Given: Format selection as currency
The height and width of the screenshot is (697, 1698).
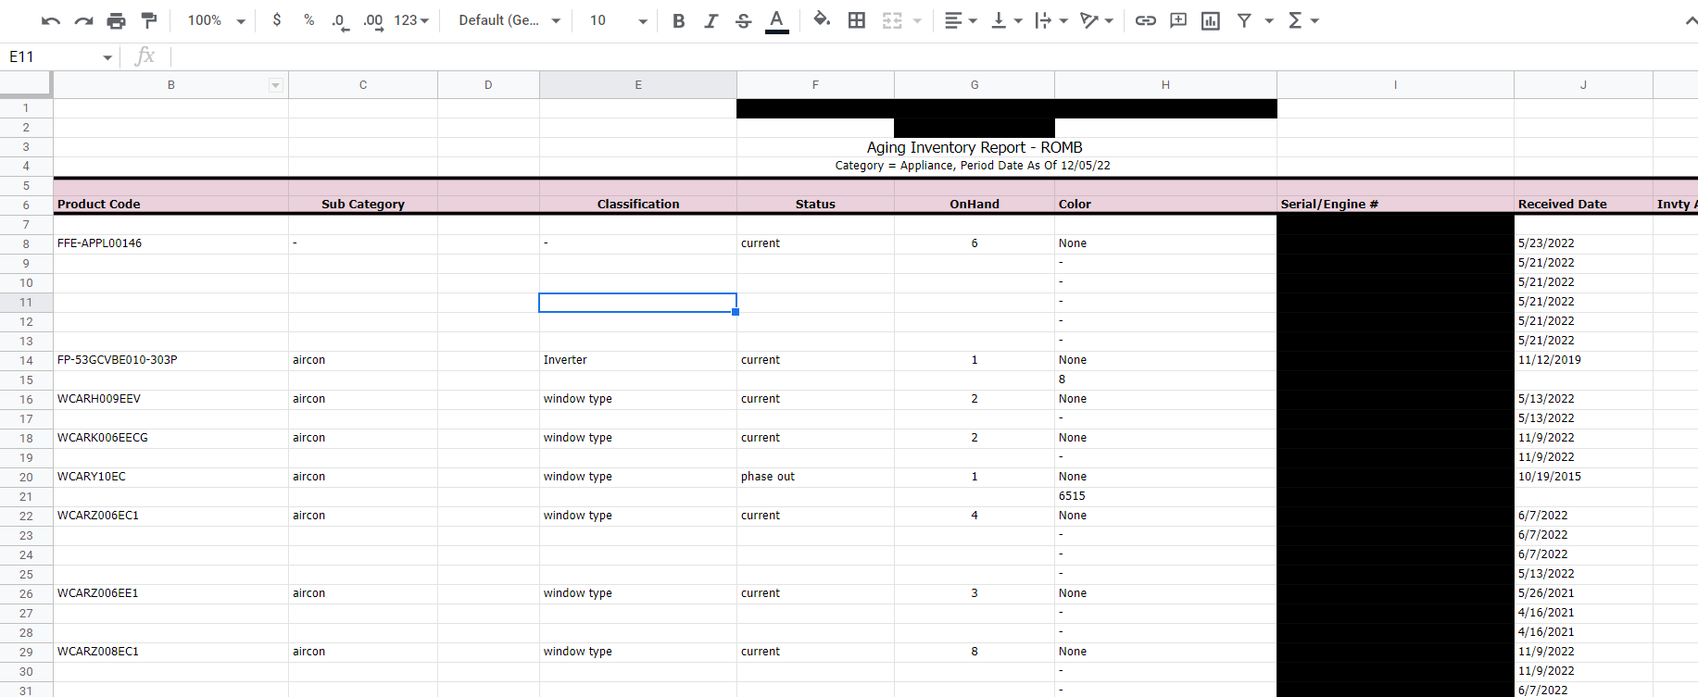Looking at the screenshot, I should [277, 20].
